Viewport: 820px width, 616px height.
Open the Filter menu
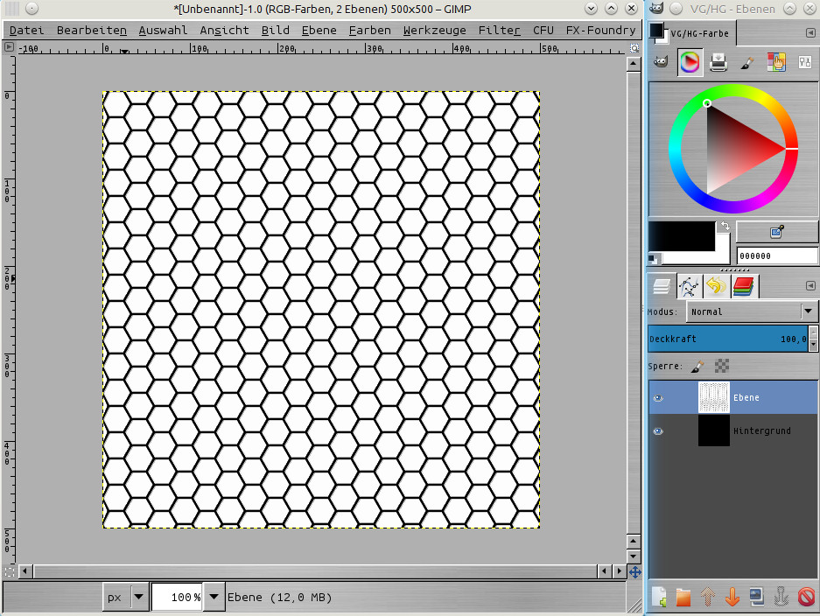pyautogui.click(x=500, y=31)
